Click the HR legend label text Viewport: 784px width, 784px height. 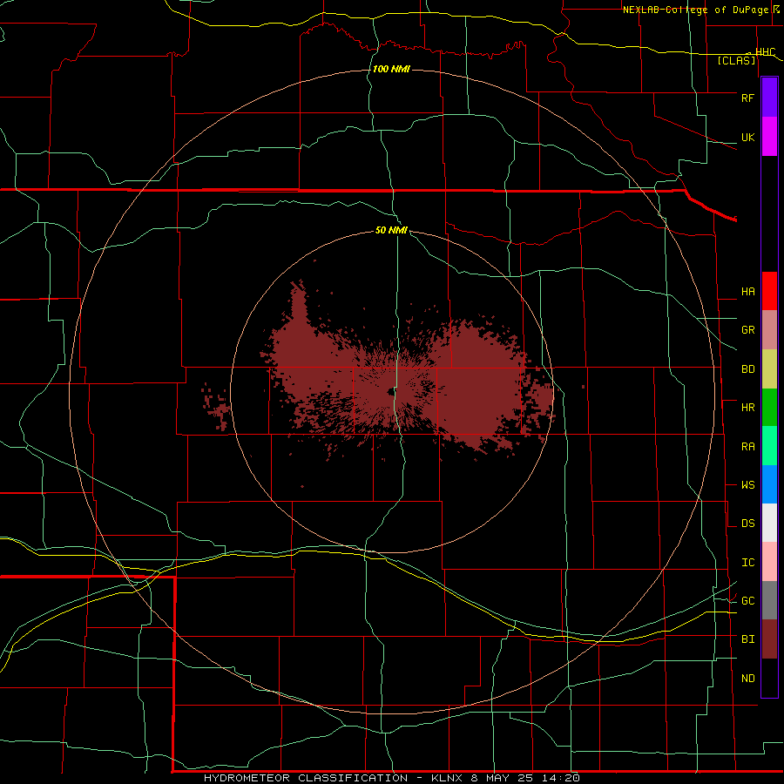point(747,408)
